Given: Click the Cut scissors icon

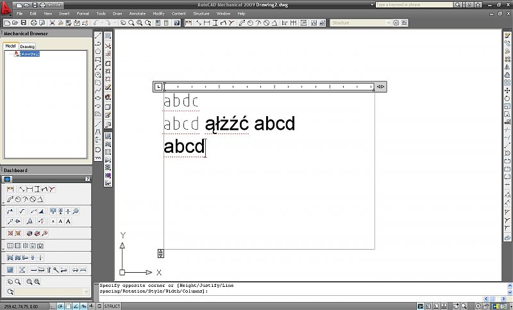Looking at the screenshot, I should pyautogui.click(x=52, y=23).
